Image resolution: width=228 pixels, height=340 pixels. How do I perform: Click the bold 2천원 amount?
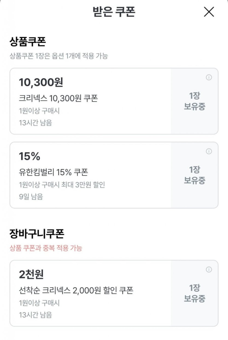31,275
